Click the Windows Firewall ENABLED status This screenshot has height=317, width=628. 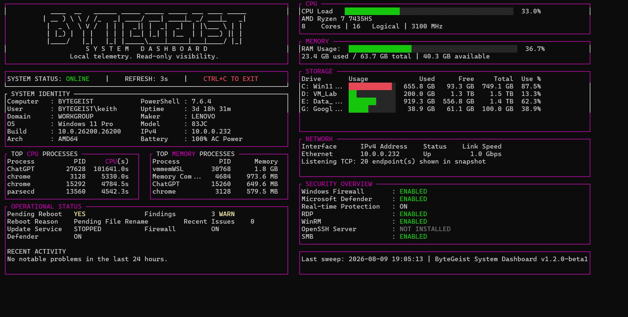coord(413,191)
